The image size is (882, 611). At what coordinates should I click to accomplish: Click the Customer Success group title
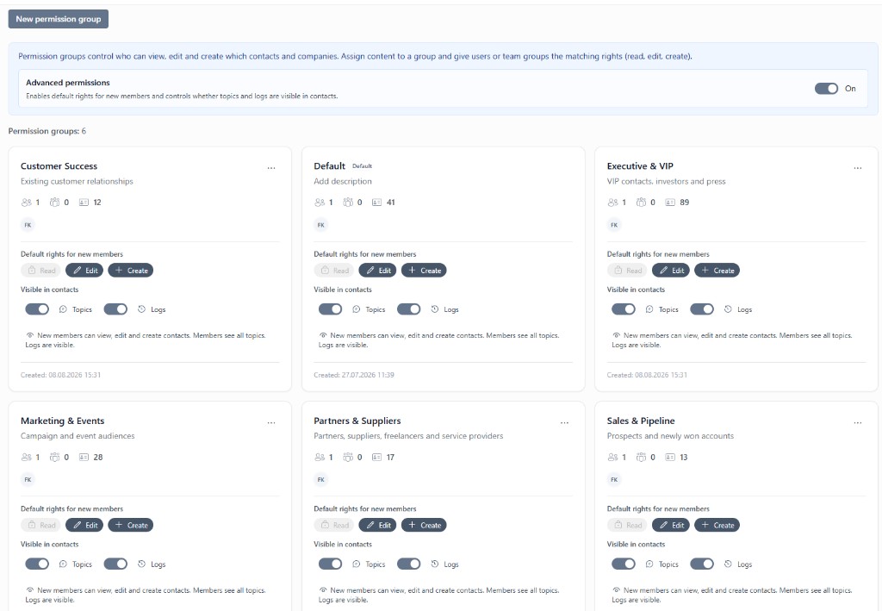(x=59, y=166)
